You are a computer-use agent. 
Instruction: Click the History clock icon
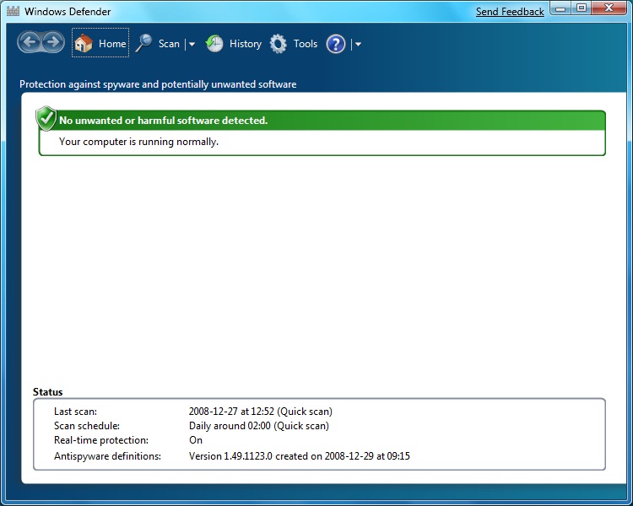(214, 43)
